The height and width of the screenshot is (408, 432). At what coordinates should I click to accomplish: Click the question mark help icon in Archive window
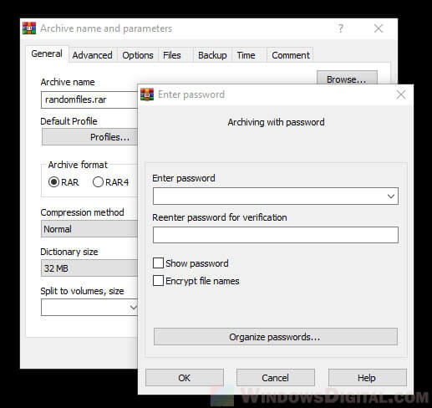341,28
